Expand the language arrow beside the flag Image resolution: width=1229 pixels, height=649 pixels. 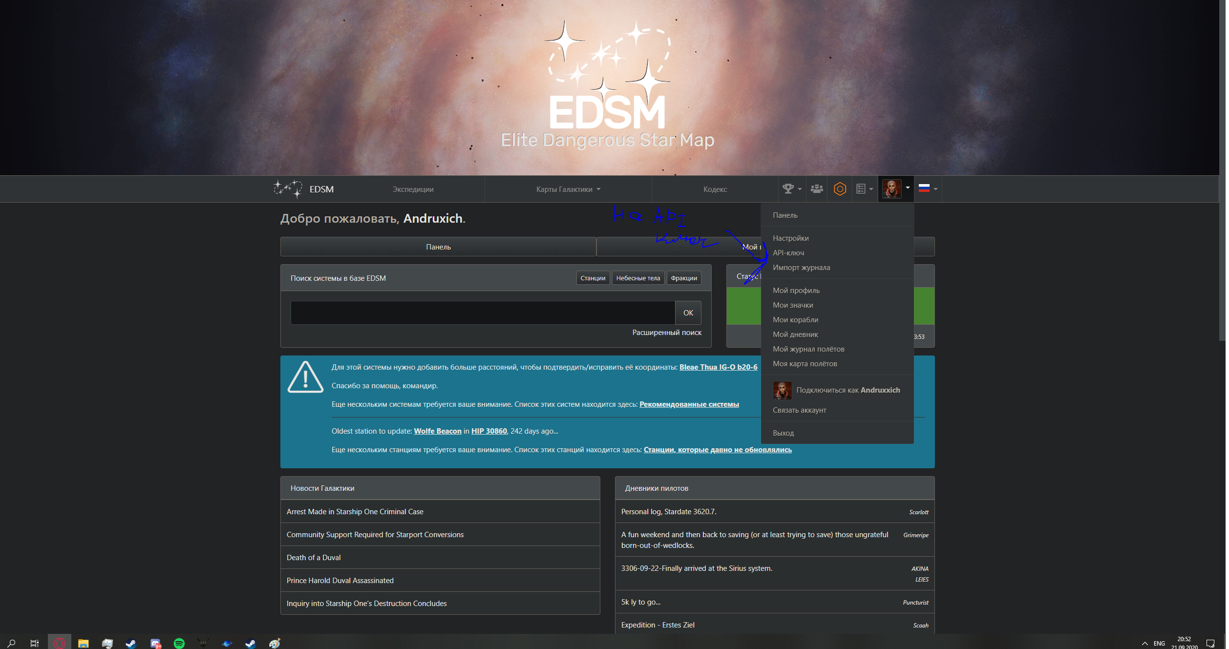935,189
